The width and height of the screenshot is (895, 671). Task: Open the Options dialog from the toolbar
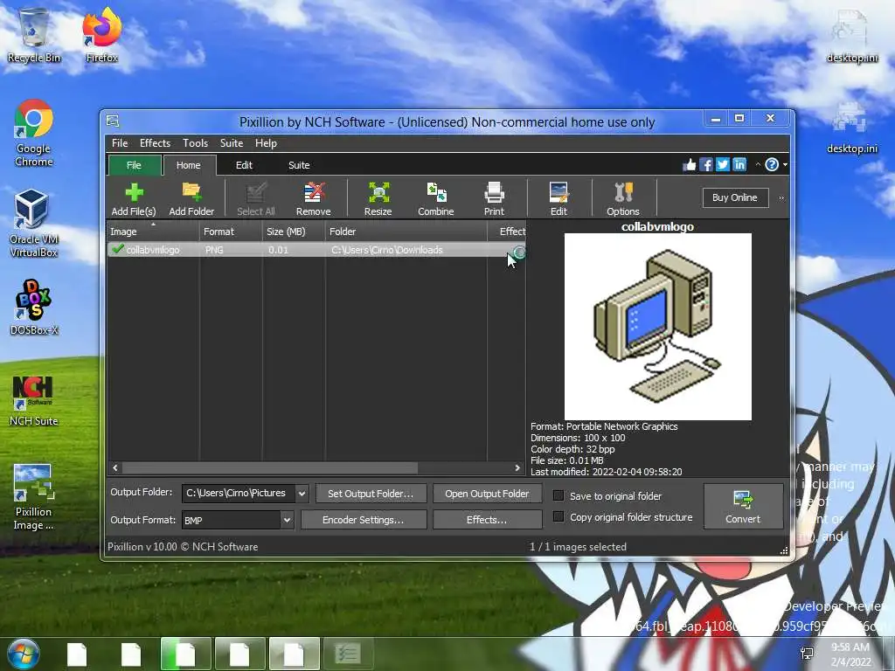[622, 198]
